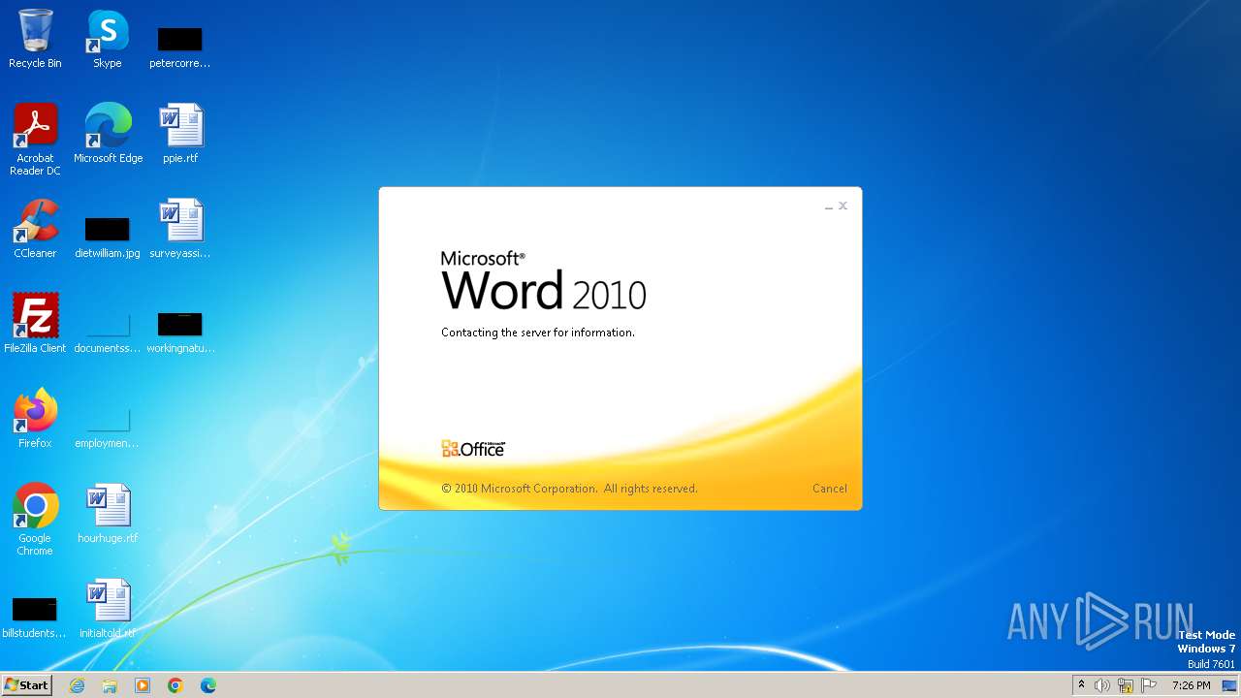Image resolution: width=1241 pixels, height=698 pixels.
Task: Close the Word 2010 splash window
Action: click(x=843, y=206)
